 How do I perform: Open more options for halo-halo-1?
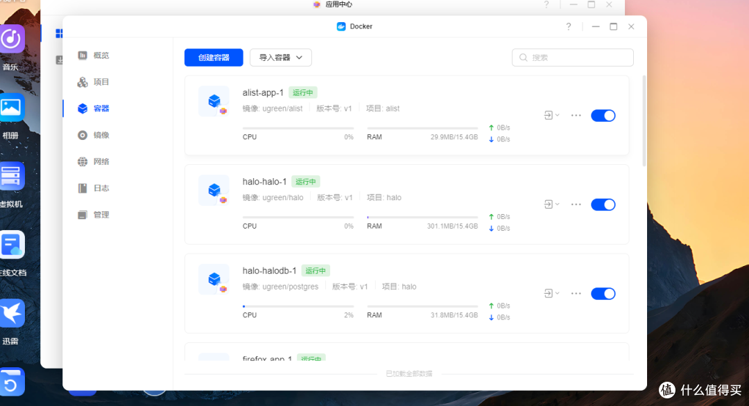[576, 204]
